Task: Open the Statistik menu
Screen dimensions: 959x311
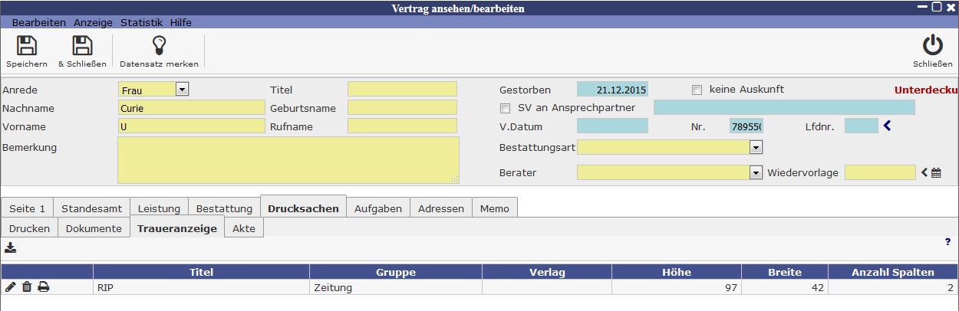Action: 141,22
